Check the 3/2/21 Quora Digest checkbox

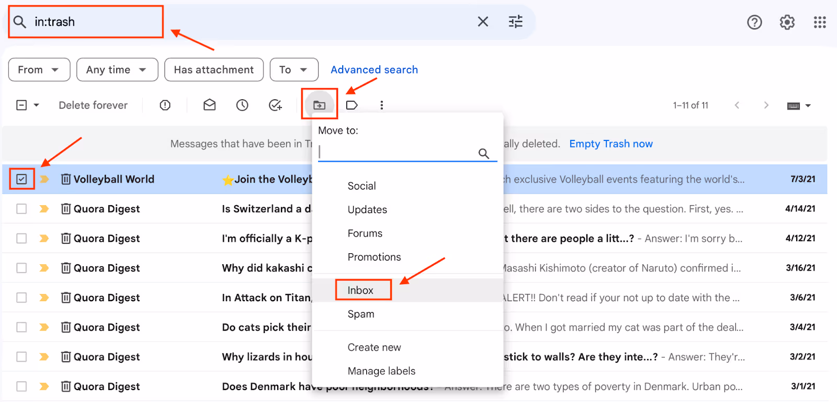(21, 357)
